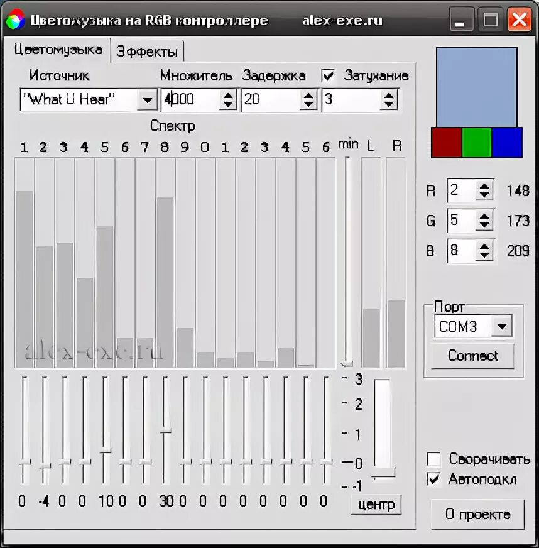Click the G output value 173
The height and width of the screenshot is (548, 539).
pyautogui.click(x=518, y=221)
